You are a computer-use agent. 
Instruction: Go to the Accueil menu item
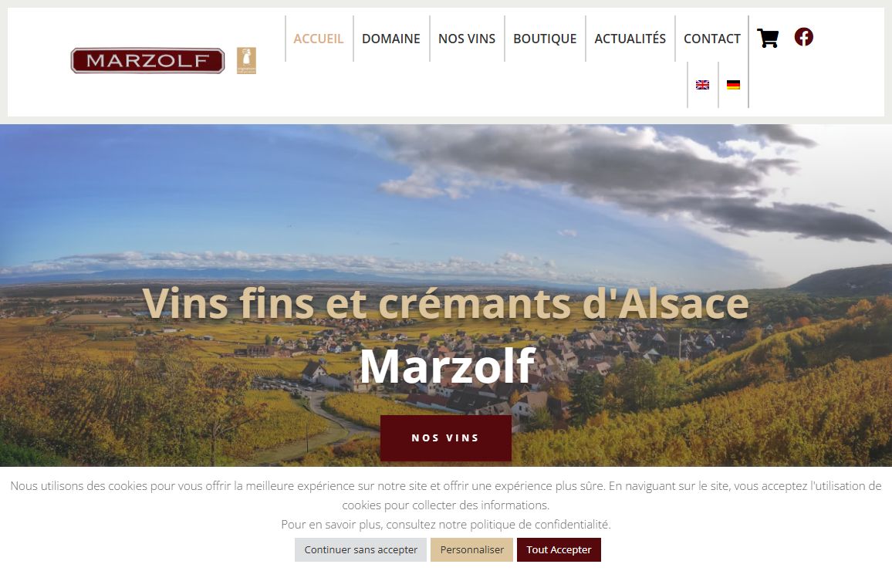319,39
